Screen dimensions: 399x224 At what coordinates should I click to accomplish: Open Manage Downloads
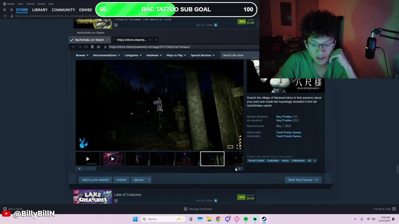point(198,209)
